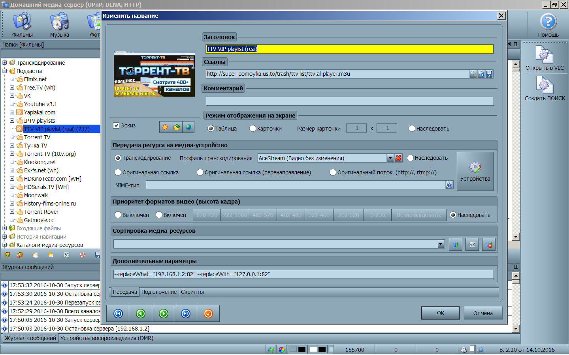Screen dimensions: 569x355
Task: Click the globe icon next to Эскиз
Action: coord(188,127)
